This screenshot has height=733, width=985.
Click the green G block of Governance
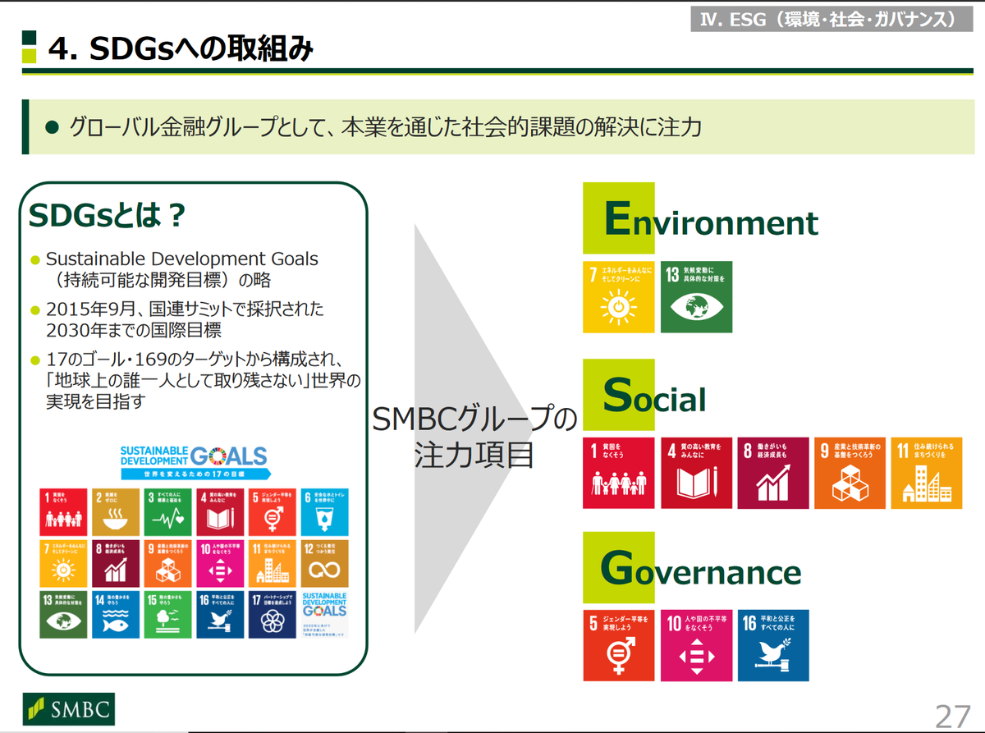click(x=619, y=567)
